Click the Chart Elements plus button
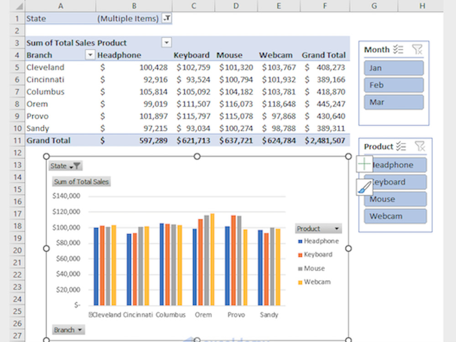Screen dimensions: 456x342 [x=364, y=164]
